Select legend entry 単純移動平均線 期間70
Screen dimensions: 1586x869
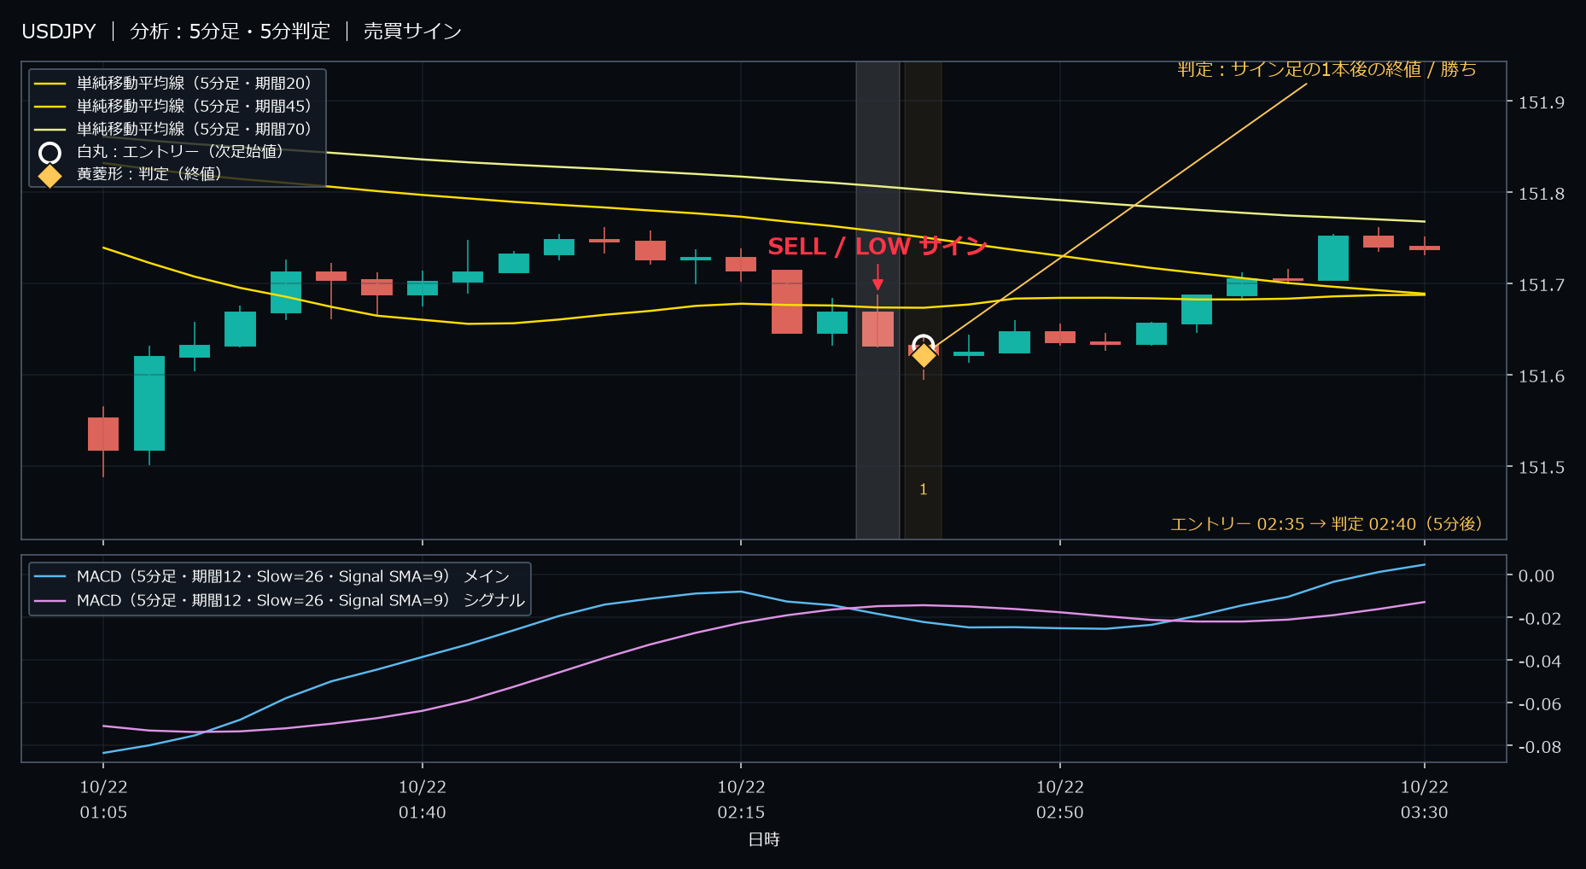[x=173, y=129]
